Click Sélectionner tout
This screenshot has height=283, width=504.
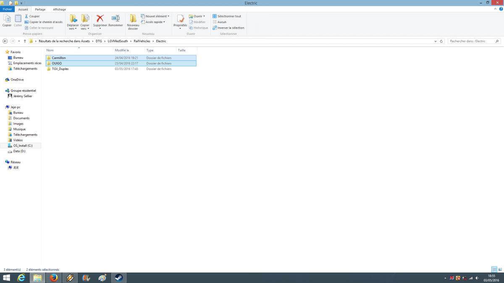pos(227,16)
